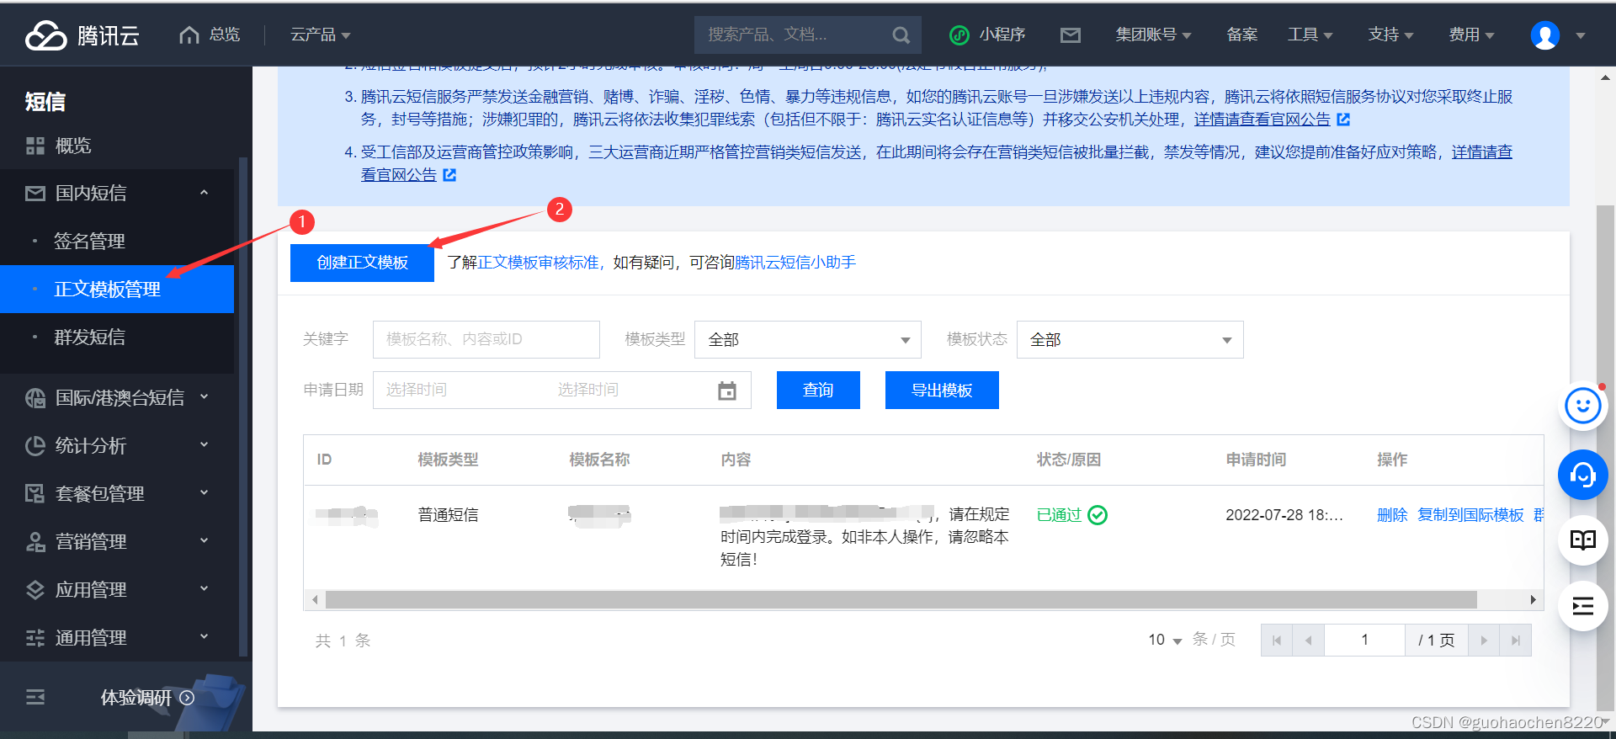
Task: Open the account dropdown arrow beside avatar
Action: (x=1580, y=36)
